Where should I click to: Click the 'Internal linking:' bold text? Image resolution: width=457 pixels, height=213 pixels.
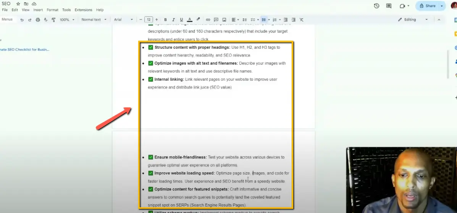click(x=169, y=79)
